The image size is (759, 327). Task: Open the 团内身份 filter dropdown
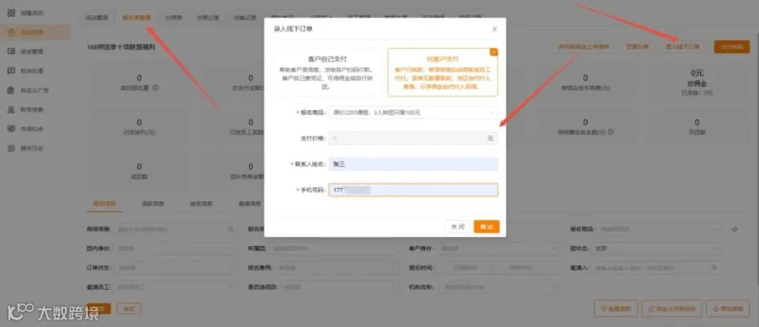[x=175, y=248]
